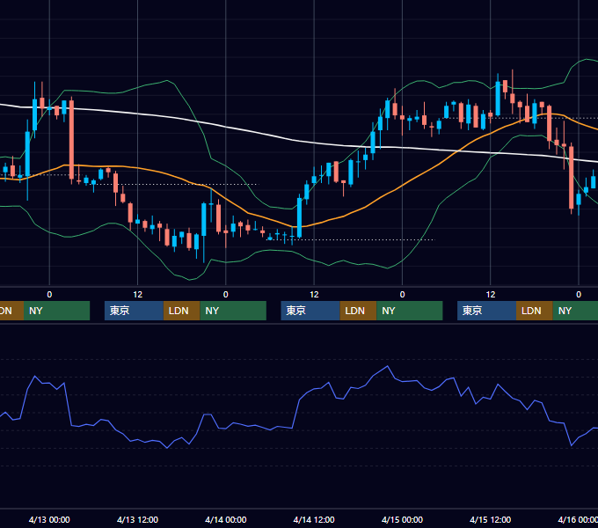The height and width of the screenshot is (528, 598).
Task: Click the 4/14 12:00 date label
Action: (x=314, y=519)
